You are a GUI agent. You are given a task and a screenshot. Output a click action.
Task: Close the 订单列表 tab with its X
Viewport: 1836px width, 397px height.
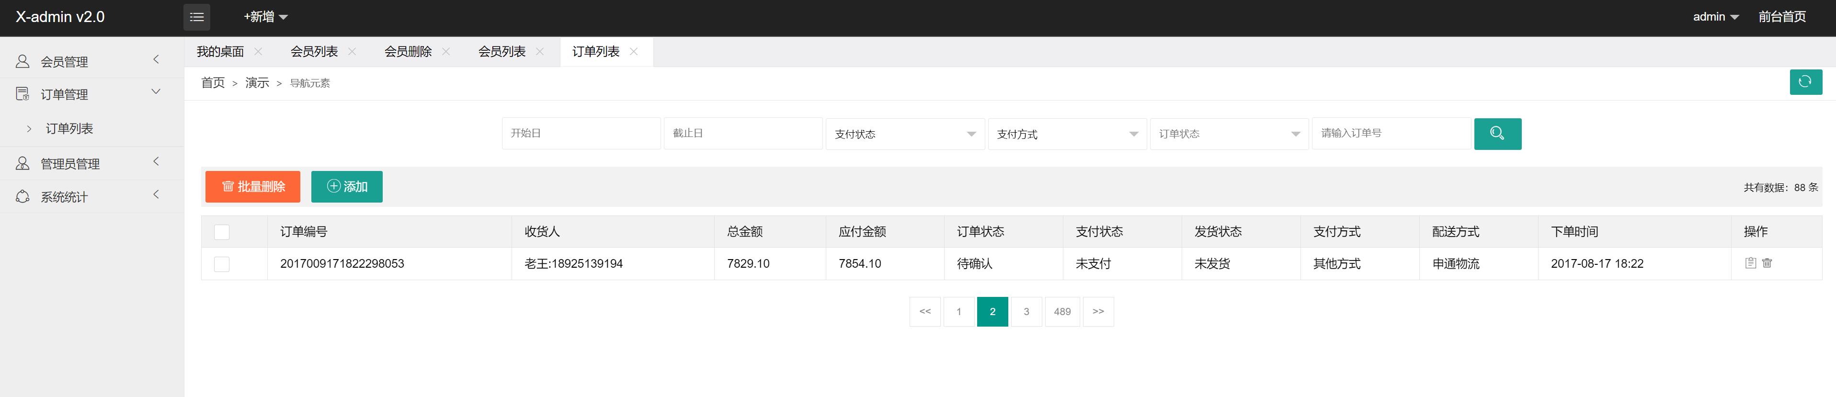click(634, 51)
